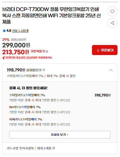Select 스마일카드X스마일페이 7% discount row
The width and height of the screenshot is (120, 157).
pyautogui.click(x=60, y=98)
